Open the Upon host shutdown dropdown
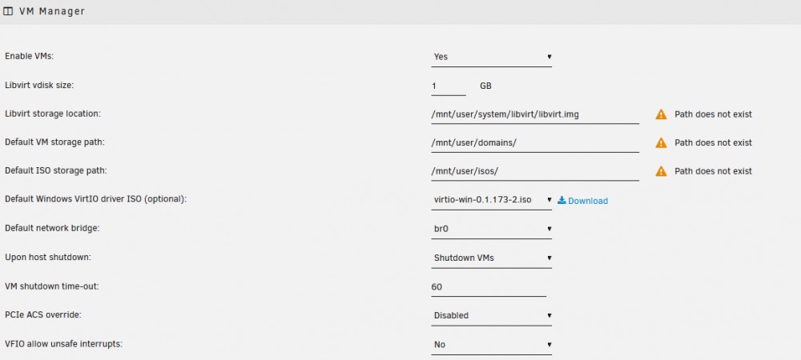 pos(492,258)
